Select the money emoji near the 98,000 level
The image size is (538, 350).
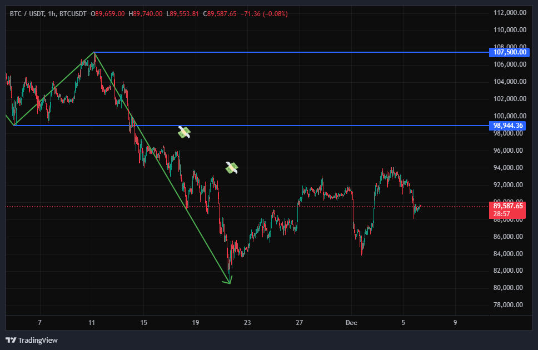pos(184,132)
